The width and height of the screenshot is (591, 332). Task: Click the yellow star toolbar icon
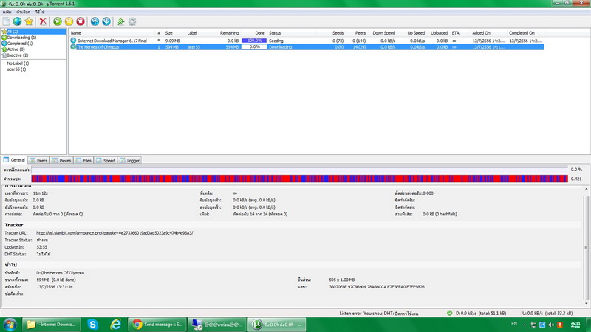tap(29, 21)
